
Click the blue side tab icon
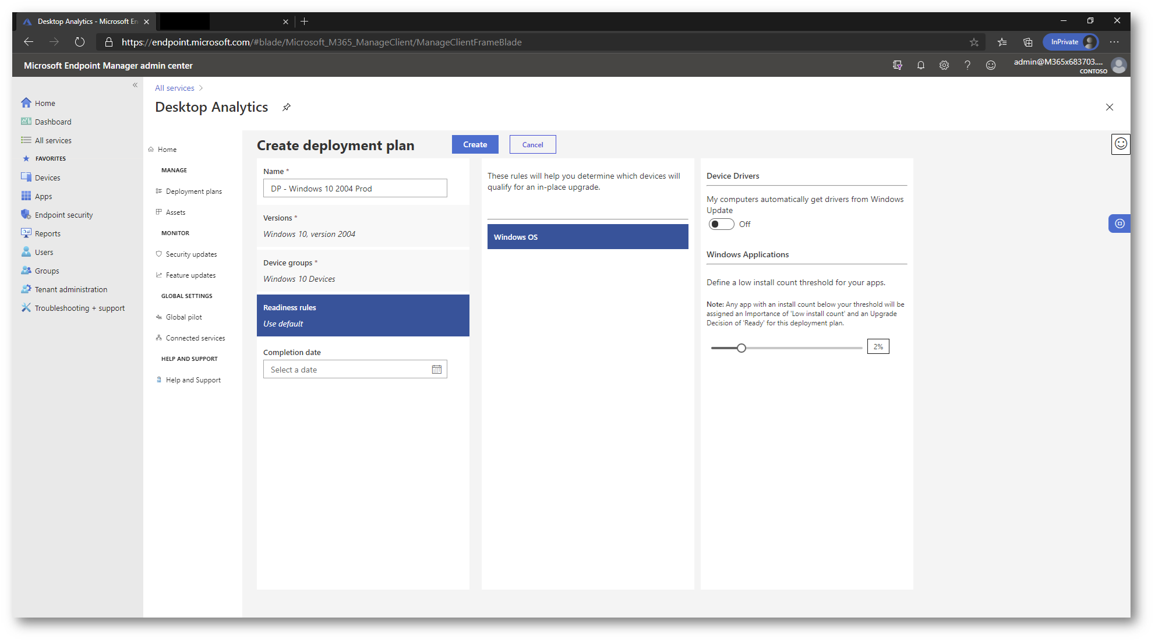tap(1119, 224)
